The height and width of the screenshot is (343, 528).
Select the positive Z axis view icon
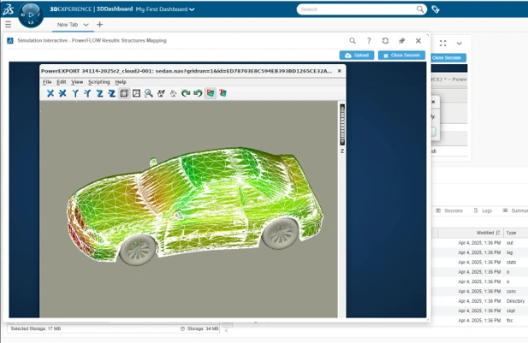click(x=99, y=93)
